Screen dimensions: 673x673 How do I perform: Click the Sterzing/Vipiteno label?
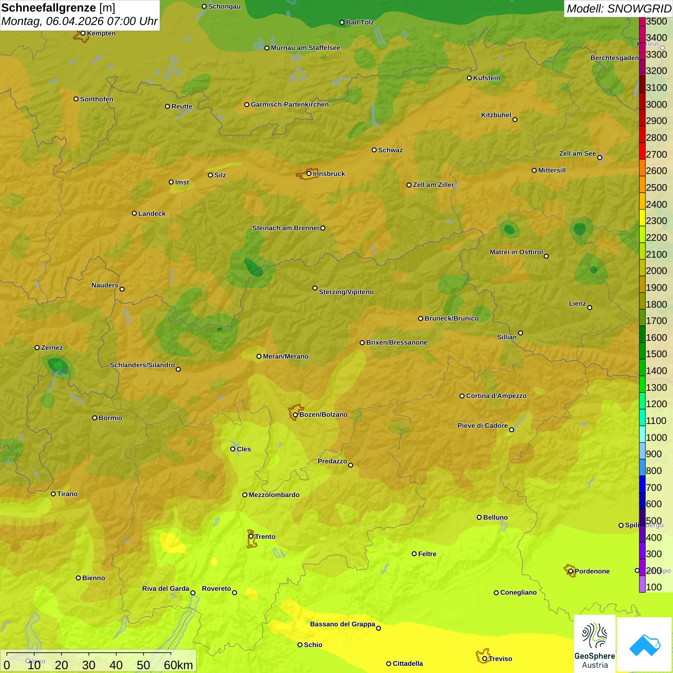click(346, 292)
